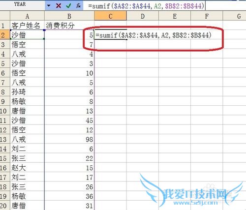Select row 10 header
246x210 pixels.
point(5,111)
